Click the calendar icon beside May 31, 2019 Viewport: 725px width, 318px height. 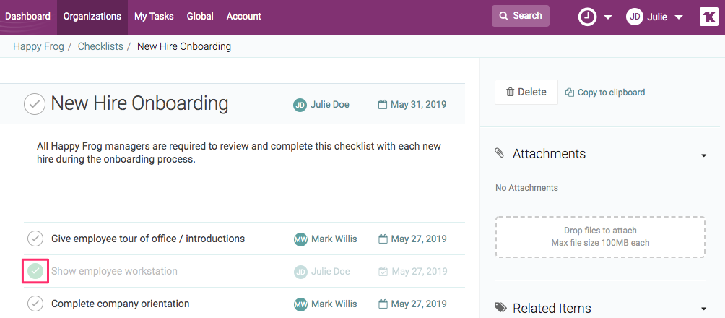383,105
